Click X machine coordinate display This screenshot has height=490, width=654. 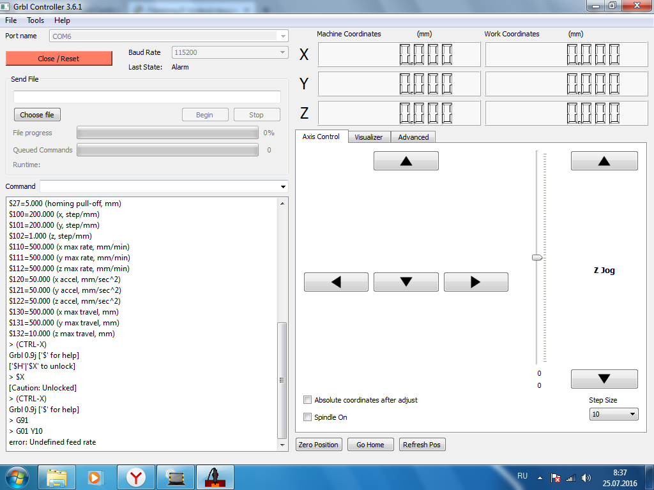pyautogui.click(x=399, y=55)
